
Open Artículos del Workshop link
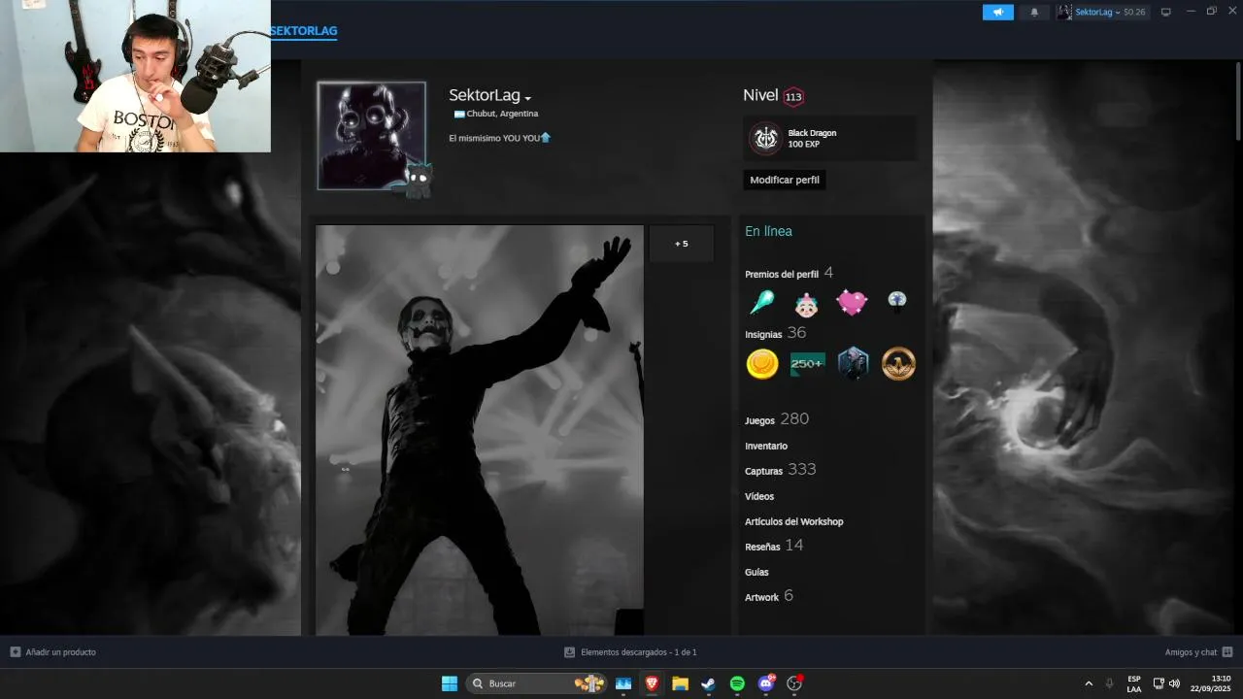[x=794, y=522]
